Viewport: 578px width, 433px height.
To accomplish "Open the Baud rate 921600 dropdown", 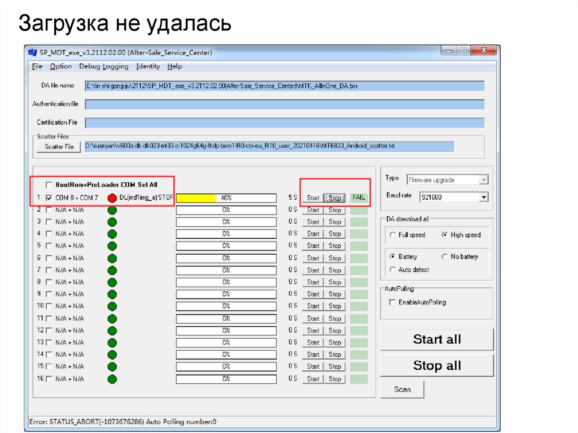I will pos(484,198).
